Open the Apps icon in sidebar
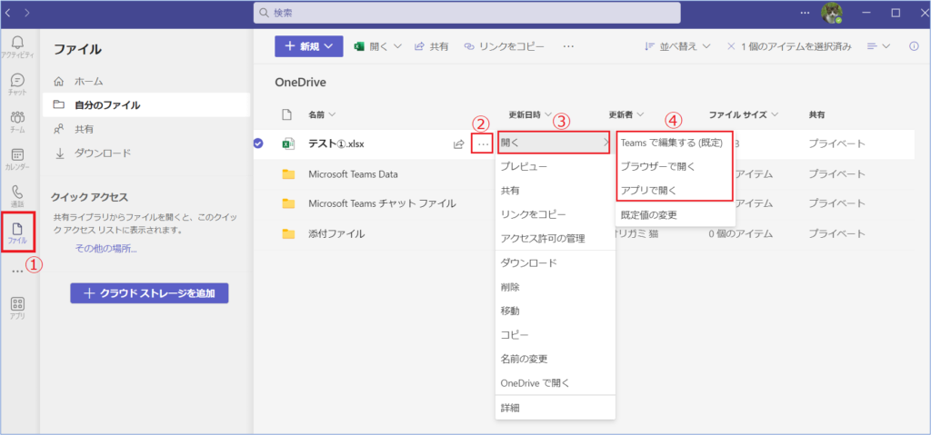Viewport: 931px width, 435px height. pos(18,308)
